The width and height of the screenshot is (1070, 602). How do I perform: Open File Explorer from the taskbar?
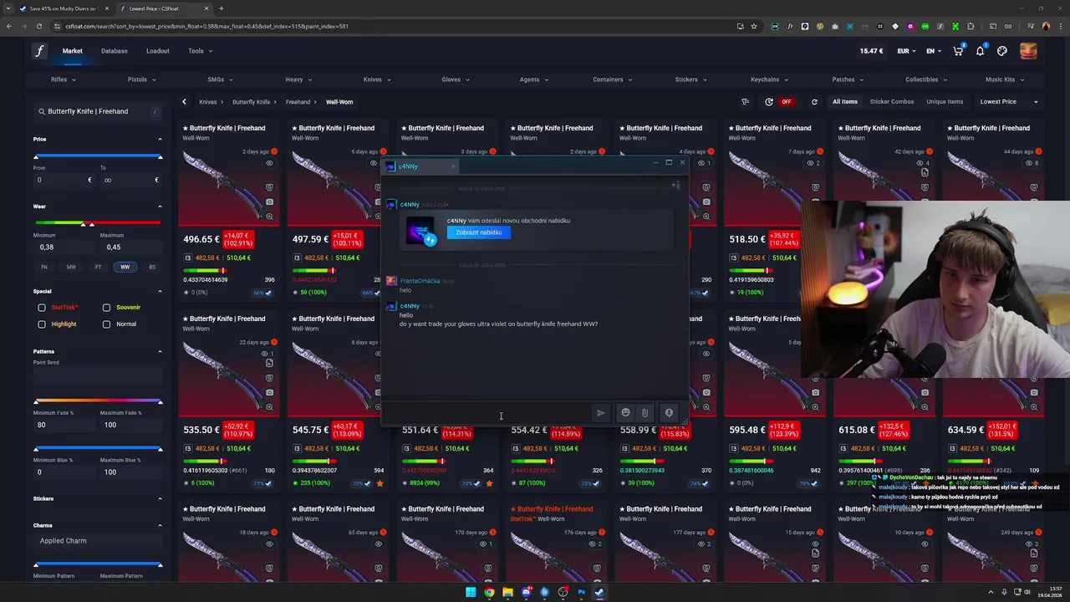[x=507, y=593]
